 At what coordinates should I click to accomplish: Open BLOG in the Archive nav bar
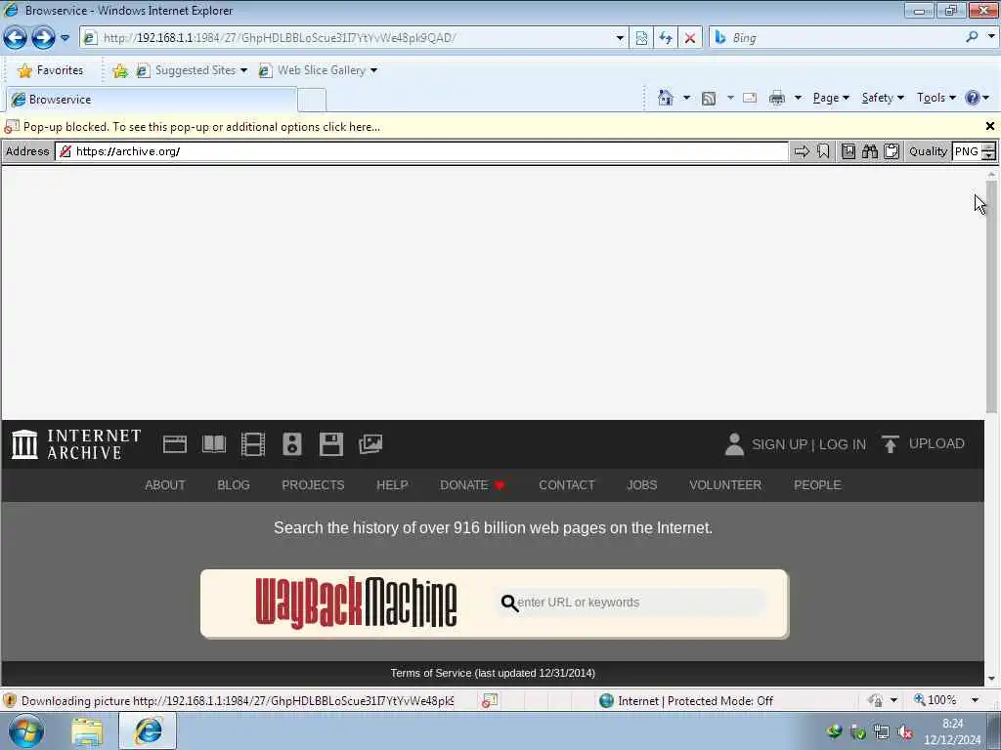tap(233, 484)
